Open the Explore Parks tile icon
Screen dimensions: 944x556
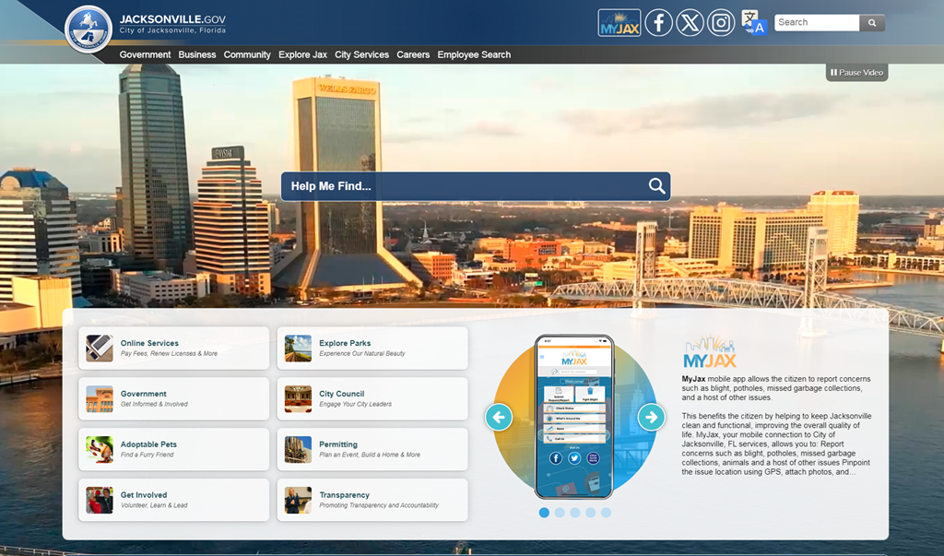pos(297,348)
